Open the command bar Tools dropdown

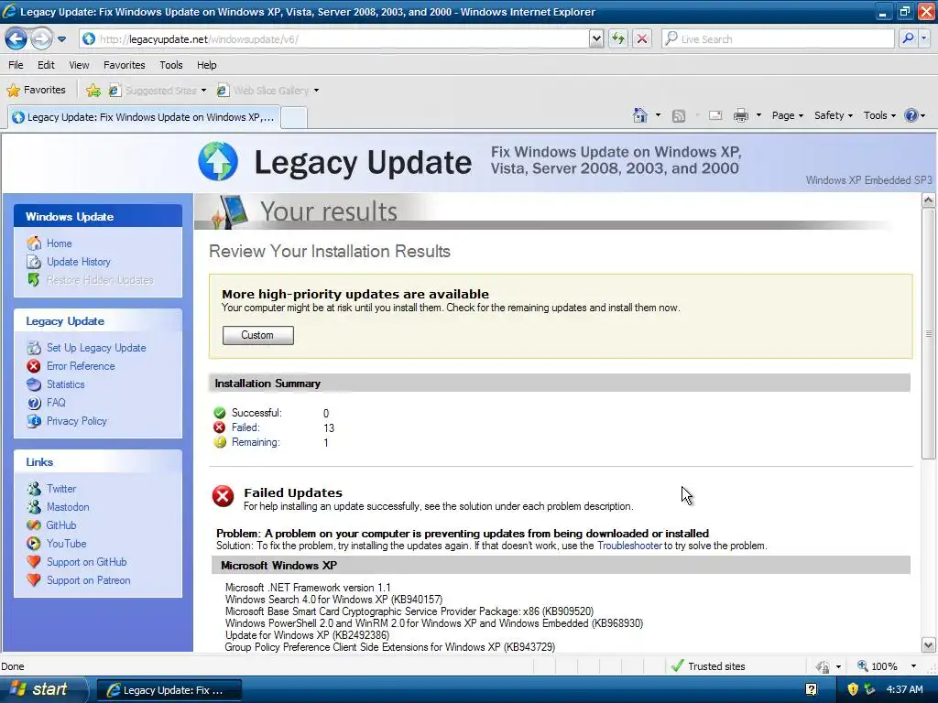[879, 115]
